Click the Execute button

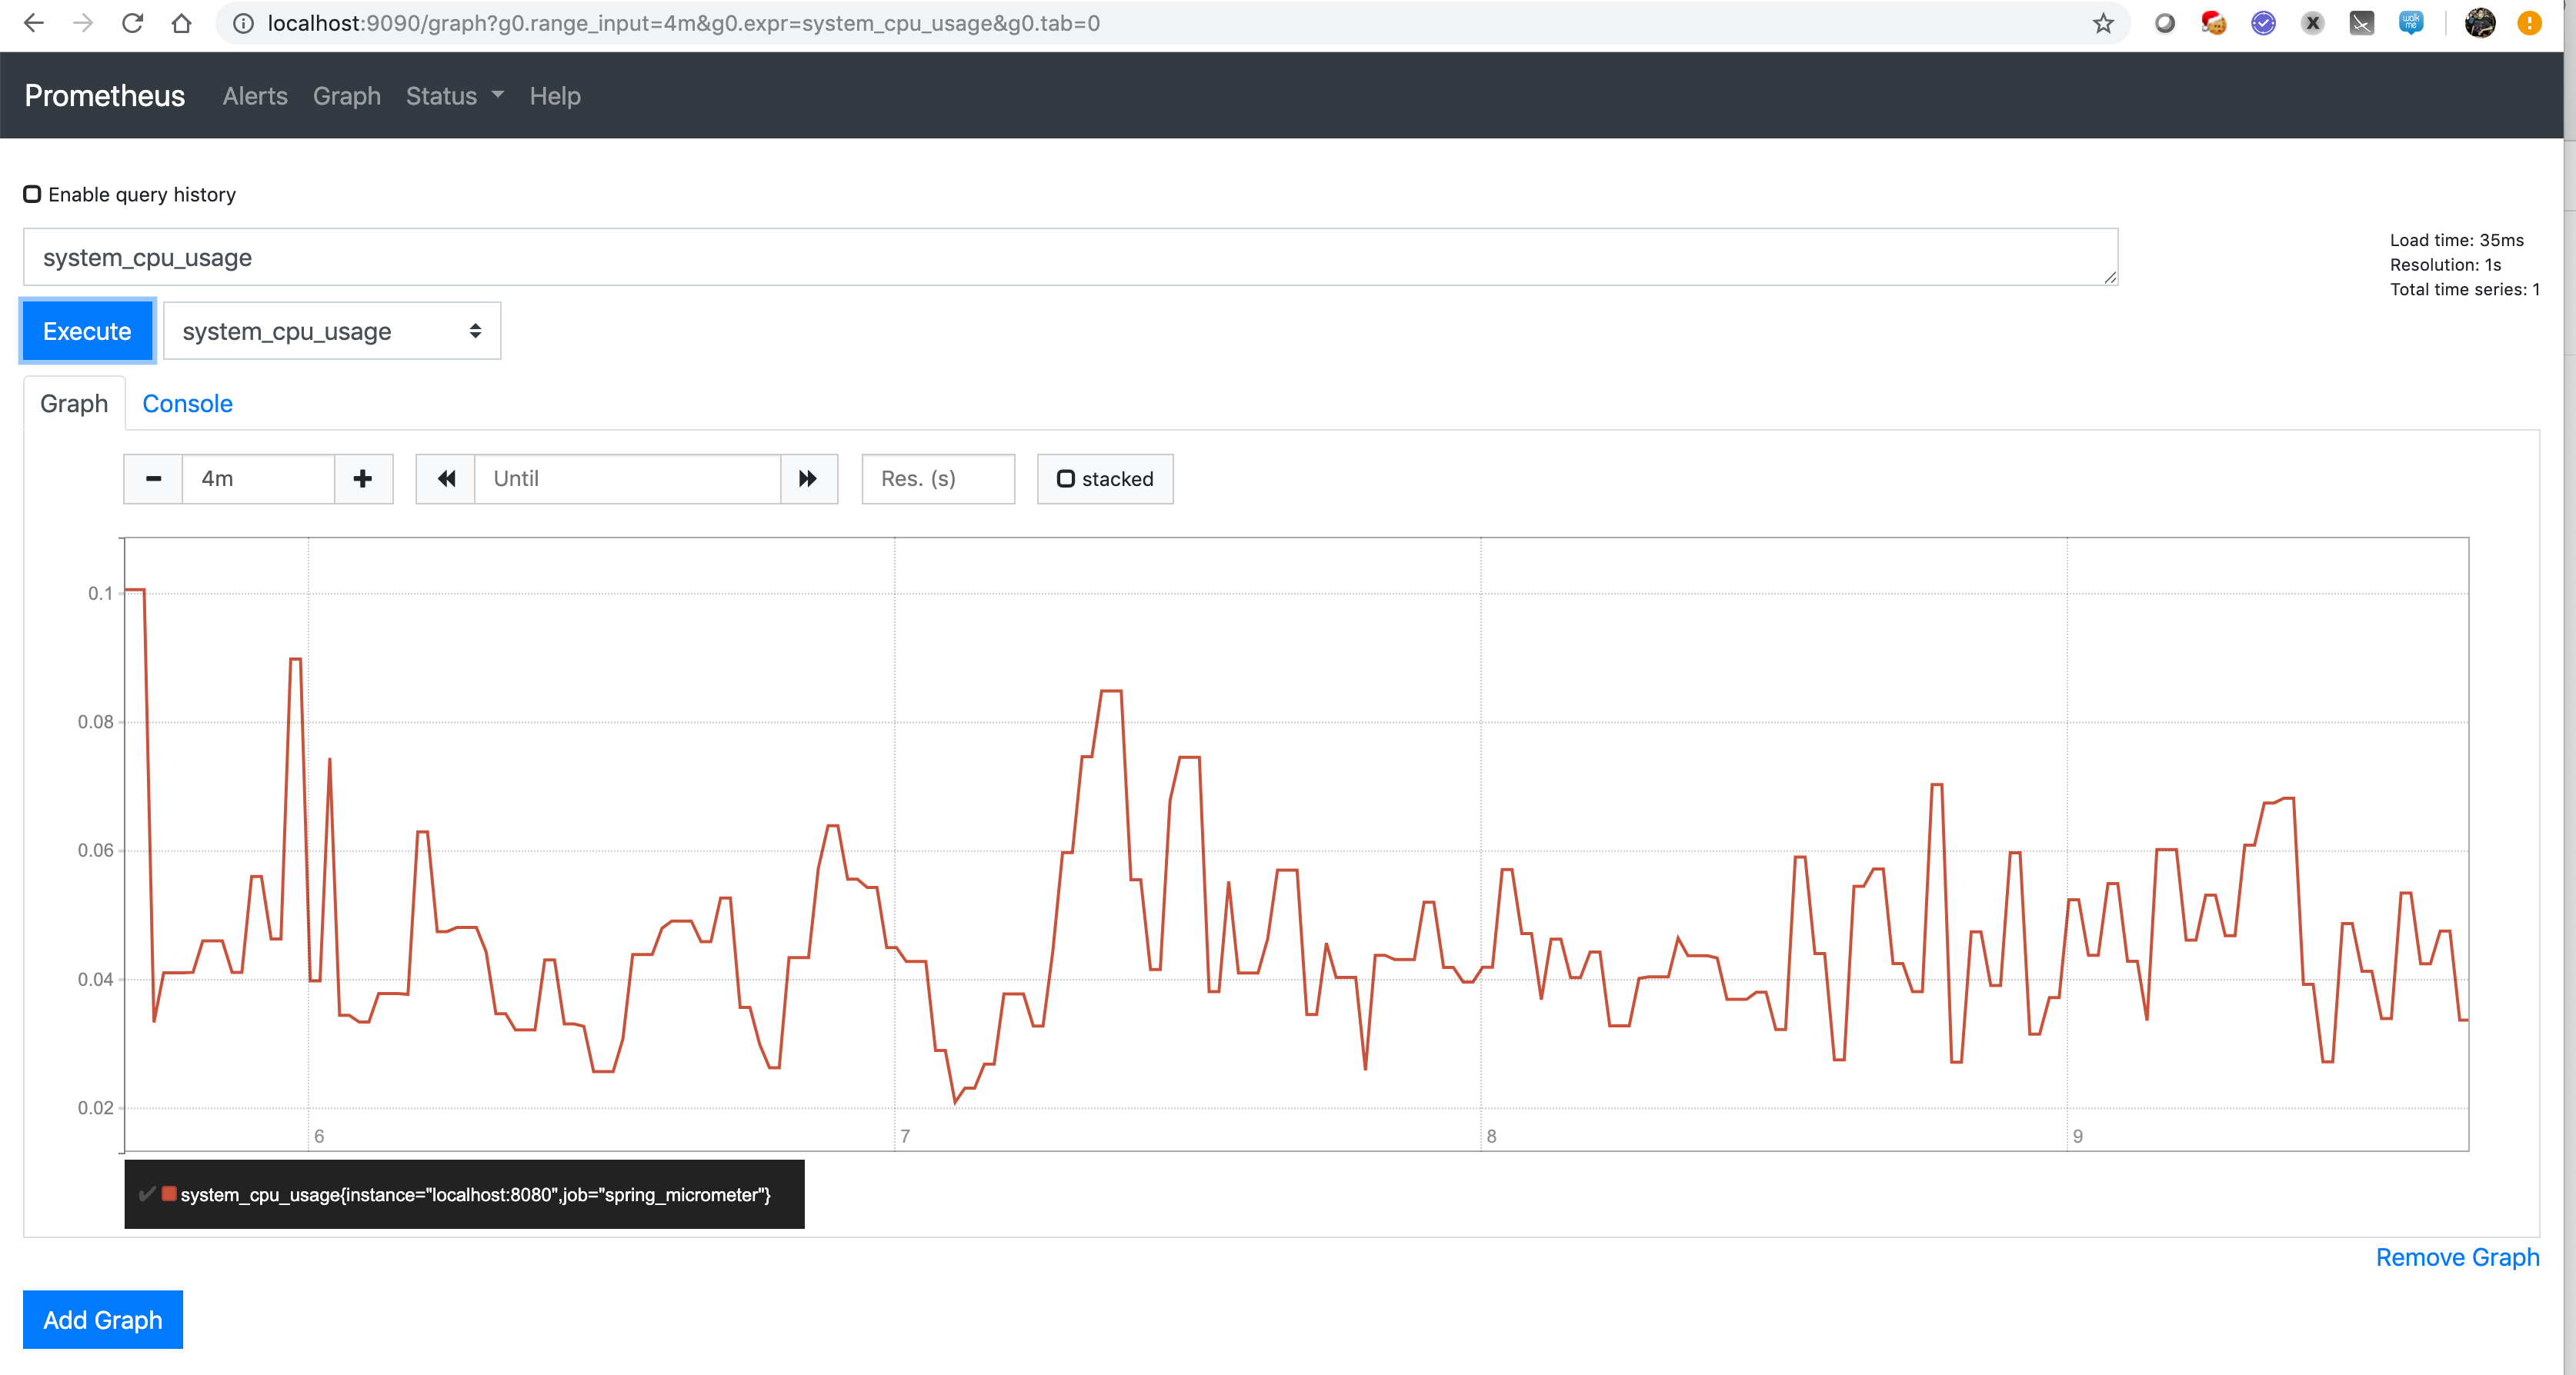pos(86,331)
